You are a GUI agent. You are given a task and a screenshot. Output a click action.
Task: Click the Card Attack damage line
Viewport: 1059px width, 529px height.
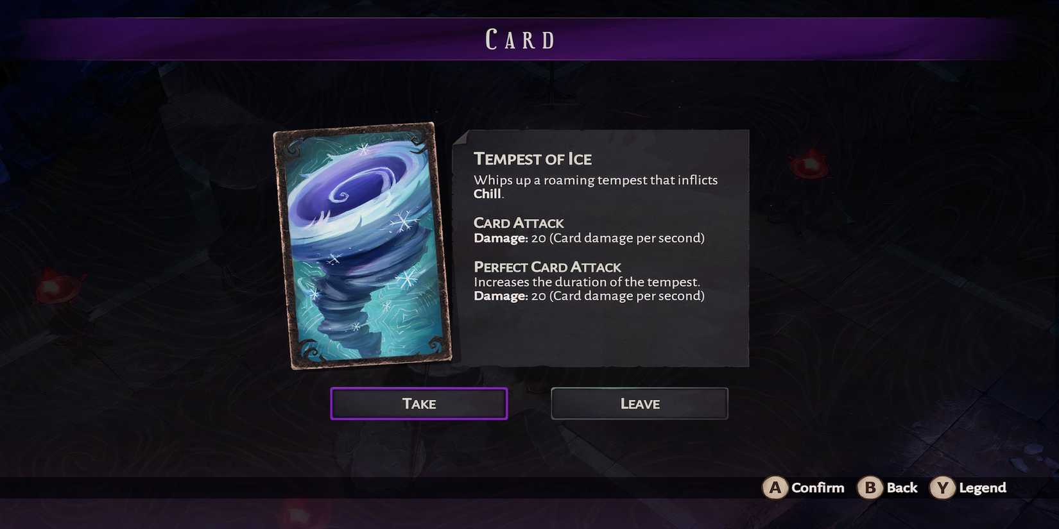[x=589, y=238]
